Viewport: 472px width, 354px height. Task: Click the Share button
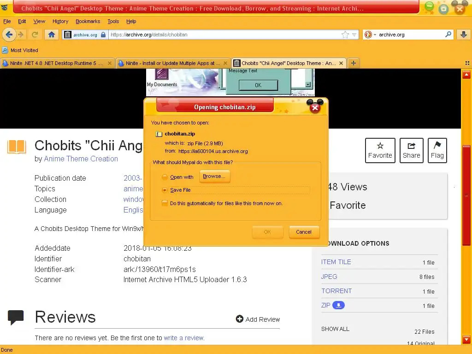pyautogui.click(x=412, y=151)
